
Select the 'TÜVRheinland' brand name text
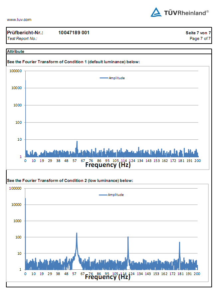coord(186,13)
